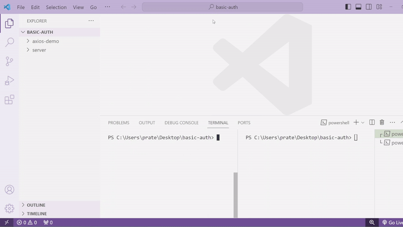Expand the server folder

pyautogui.click(x=59, y=50)
